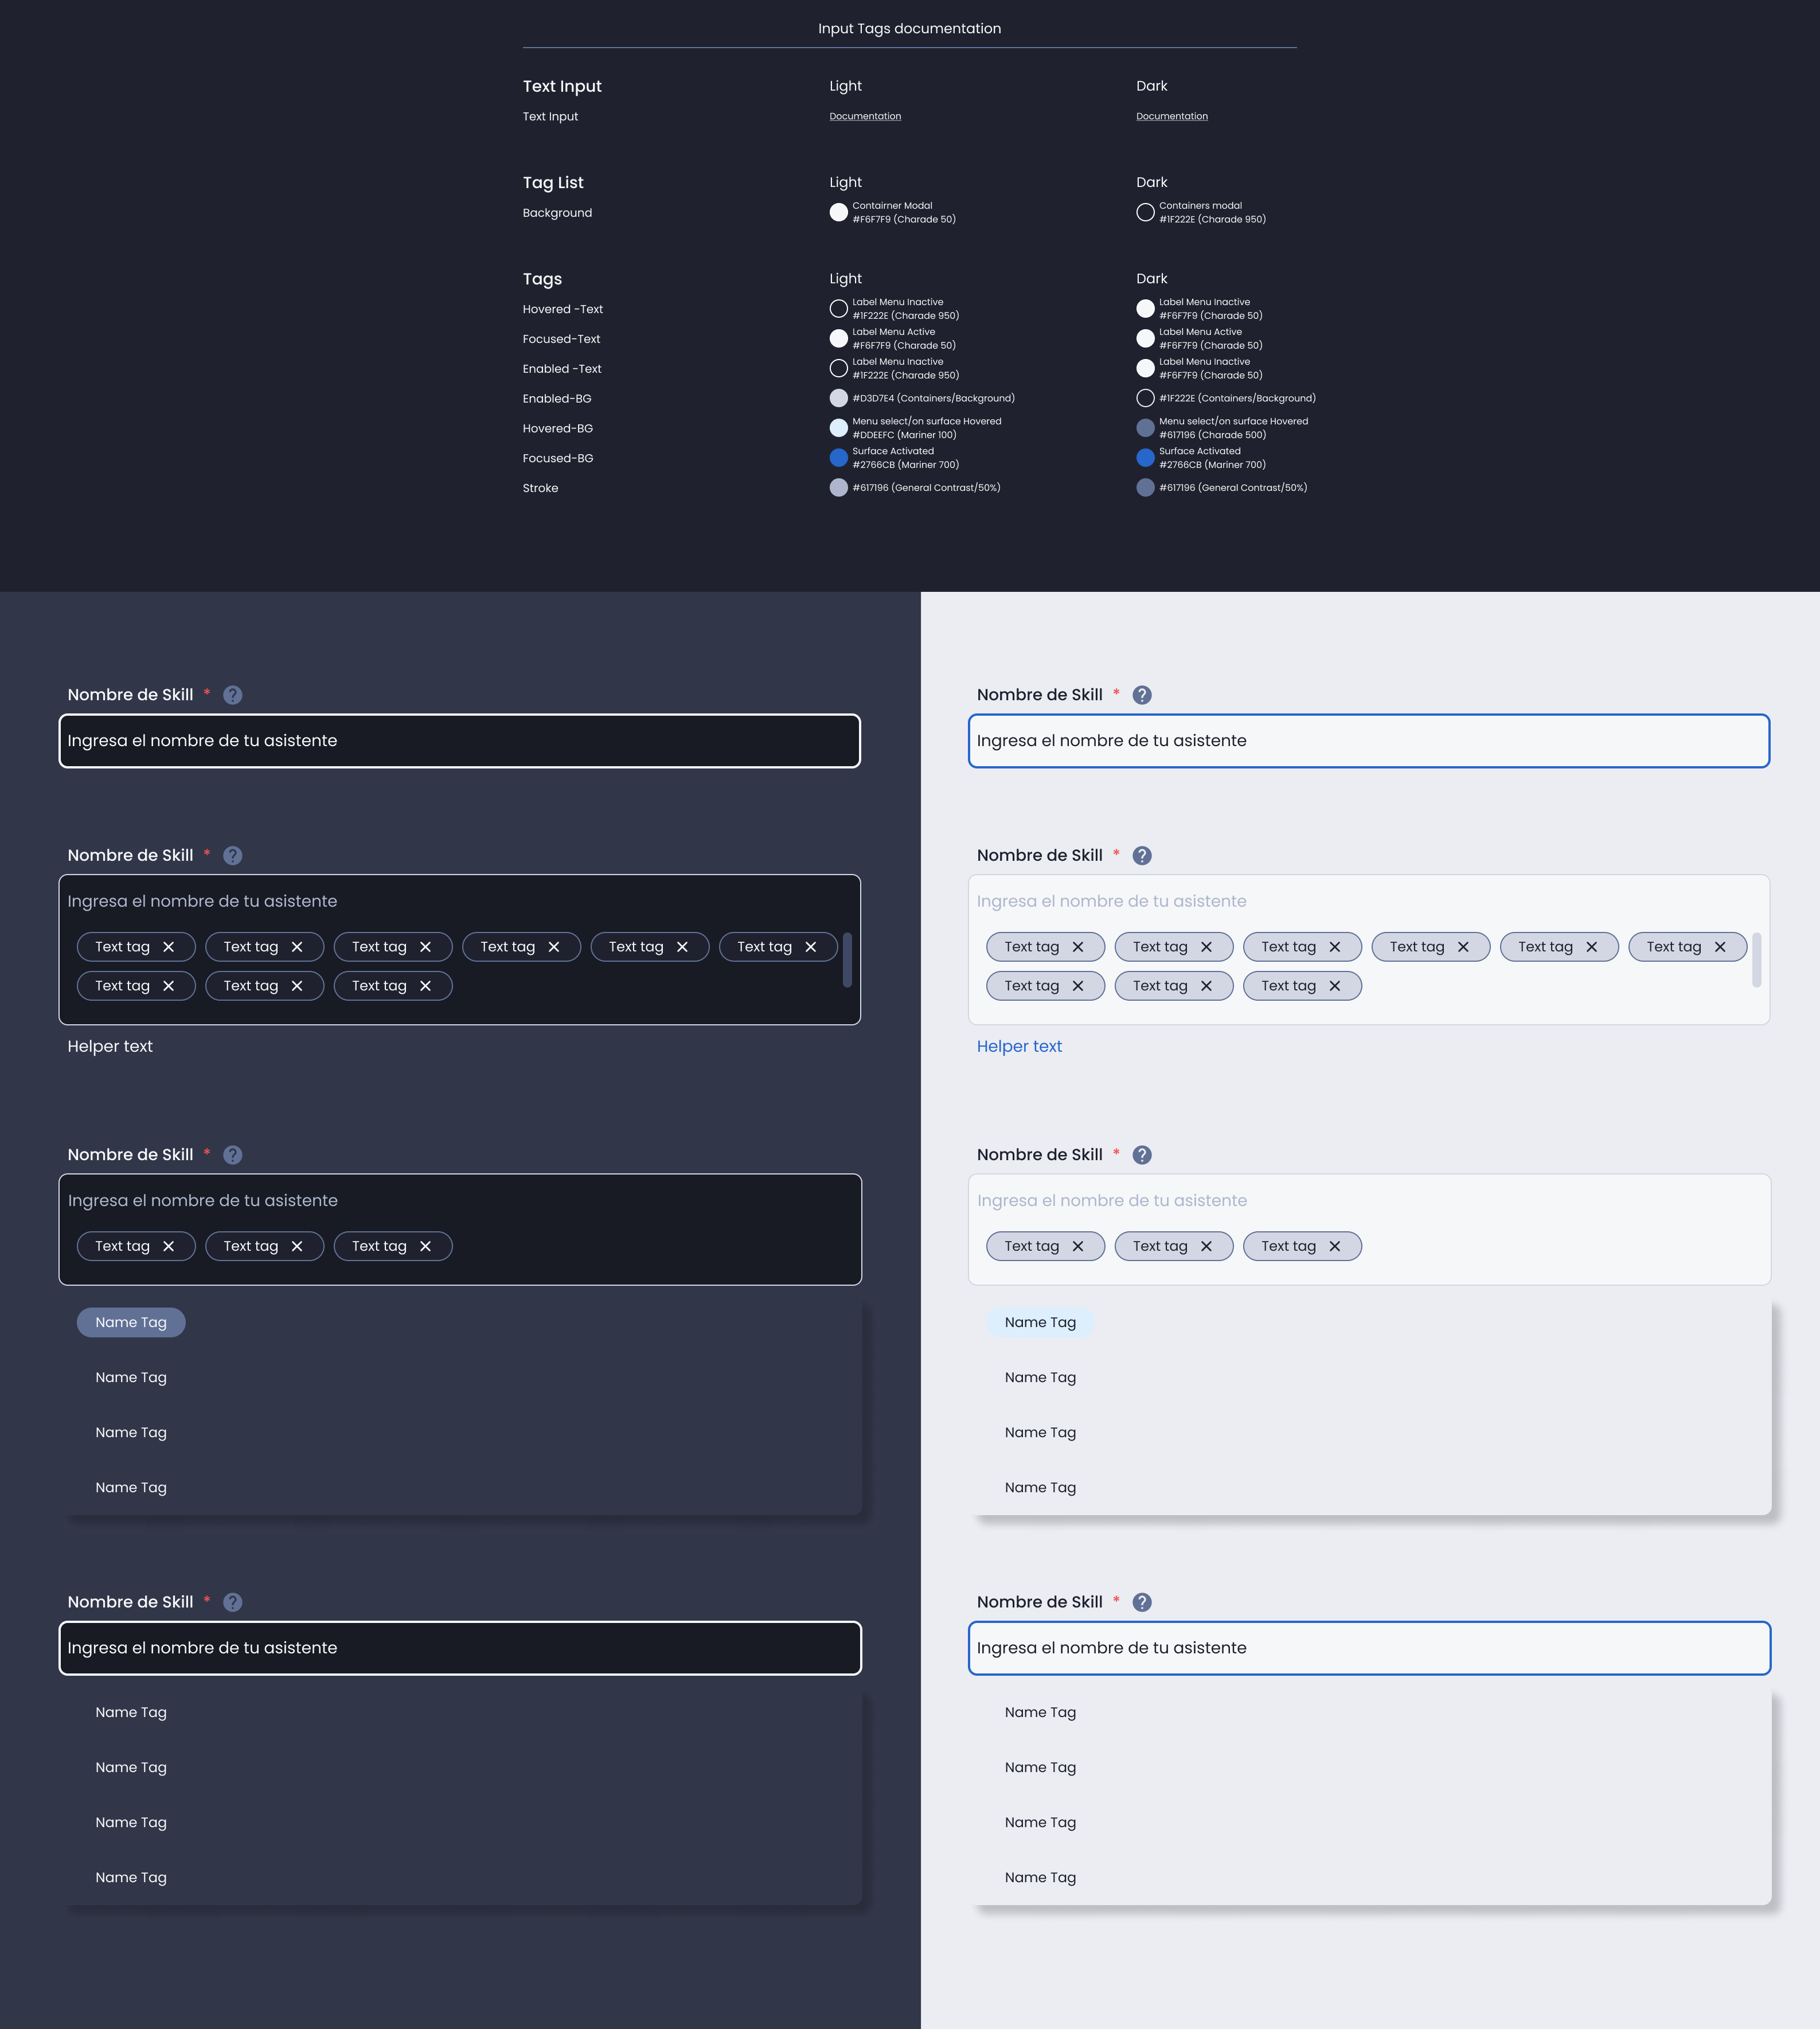Select the Light Focused-Text Label Menu Active swatch
The width and height of the screenshot is (1820, 2029).
[x=839, y=339]
